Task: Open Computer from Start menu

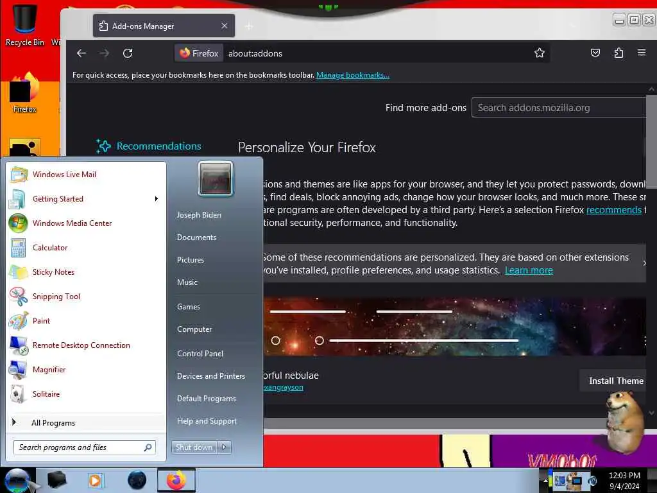Action: pyautogui.click(x=194, y=329)
